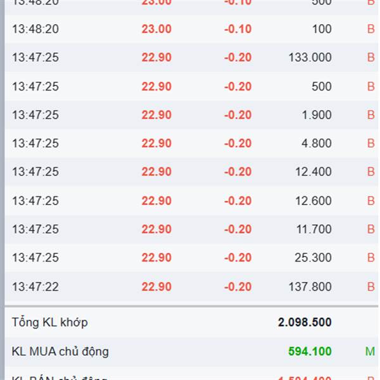This screenshot has width=380, height=380.
Task: Click the 100 volume cell at 13:48:20
Action: pos(322,29)
